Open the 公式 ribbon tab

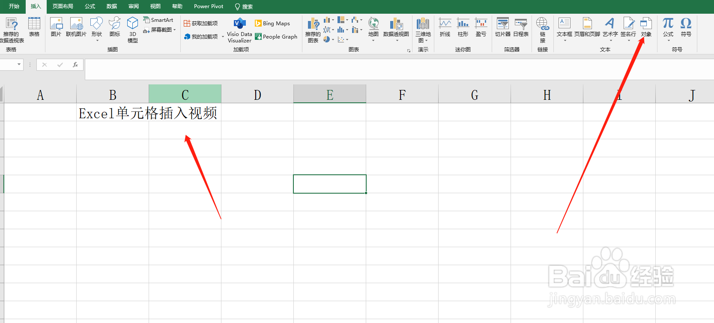(x=90, y=6)
